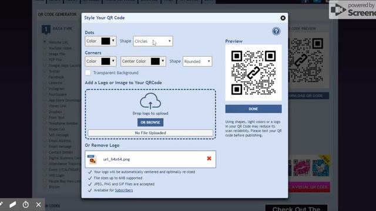Select the eraser tool in recorder toolbar
The image size is (376, 211).
pyautogui.click(x=13, y=205)
